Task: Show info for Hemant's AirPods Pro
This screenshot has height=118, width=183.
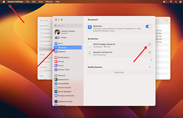Action: click(x=150, y=52)
